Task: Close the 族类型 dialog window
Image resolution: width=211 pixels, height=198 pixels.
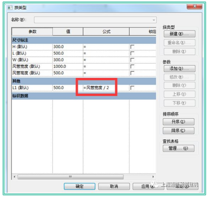Action: [194, 6]
